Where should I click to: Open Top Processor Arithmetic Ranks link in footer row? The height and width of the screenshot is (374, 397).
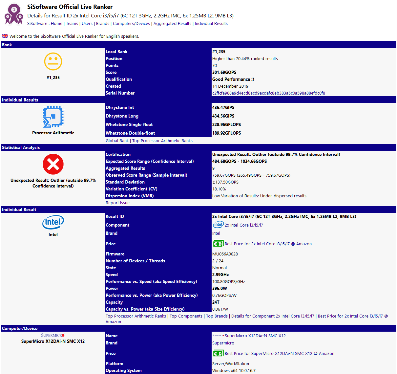tap(136, 316)
